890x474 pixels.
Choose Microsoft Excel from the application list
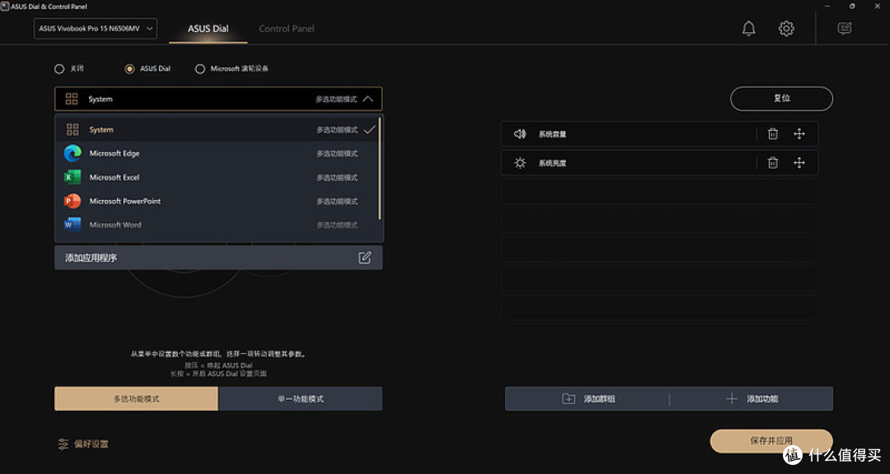(217, 178)
